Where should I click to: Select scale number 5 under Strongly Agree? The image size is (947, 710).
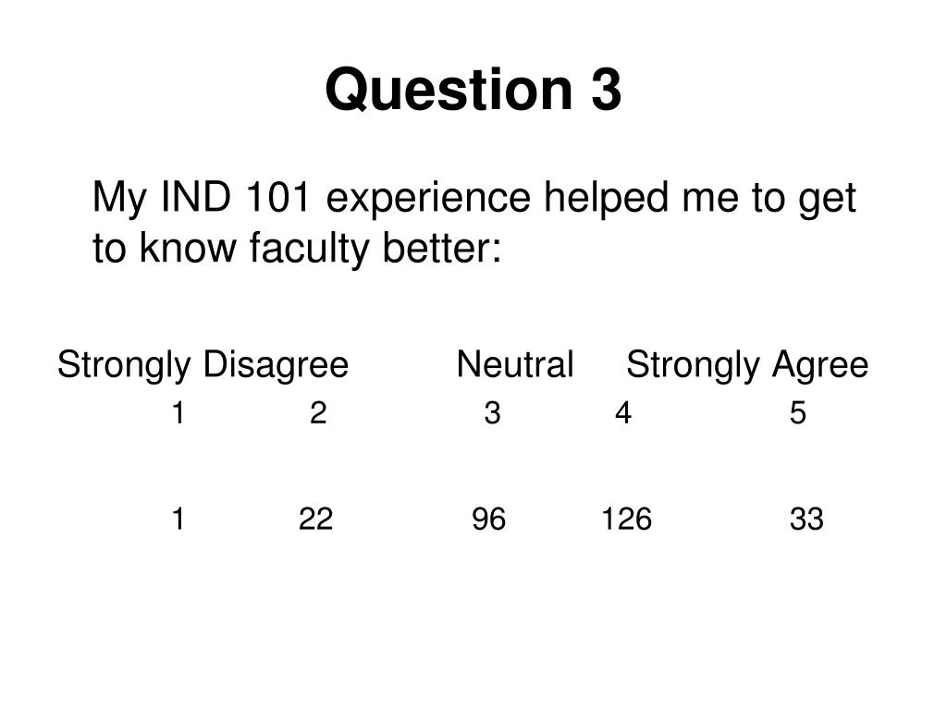point(798,413)
